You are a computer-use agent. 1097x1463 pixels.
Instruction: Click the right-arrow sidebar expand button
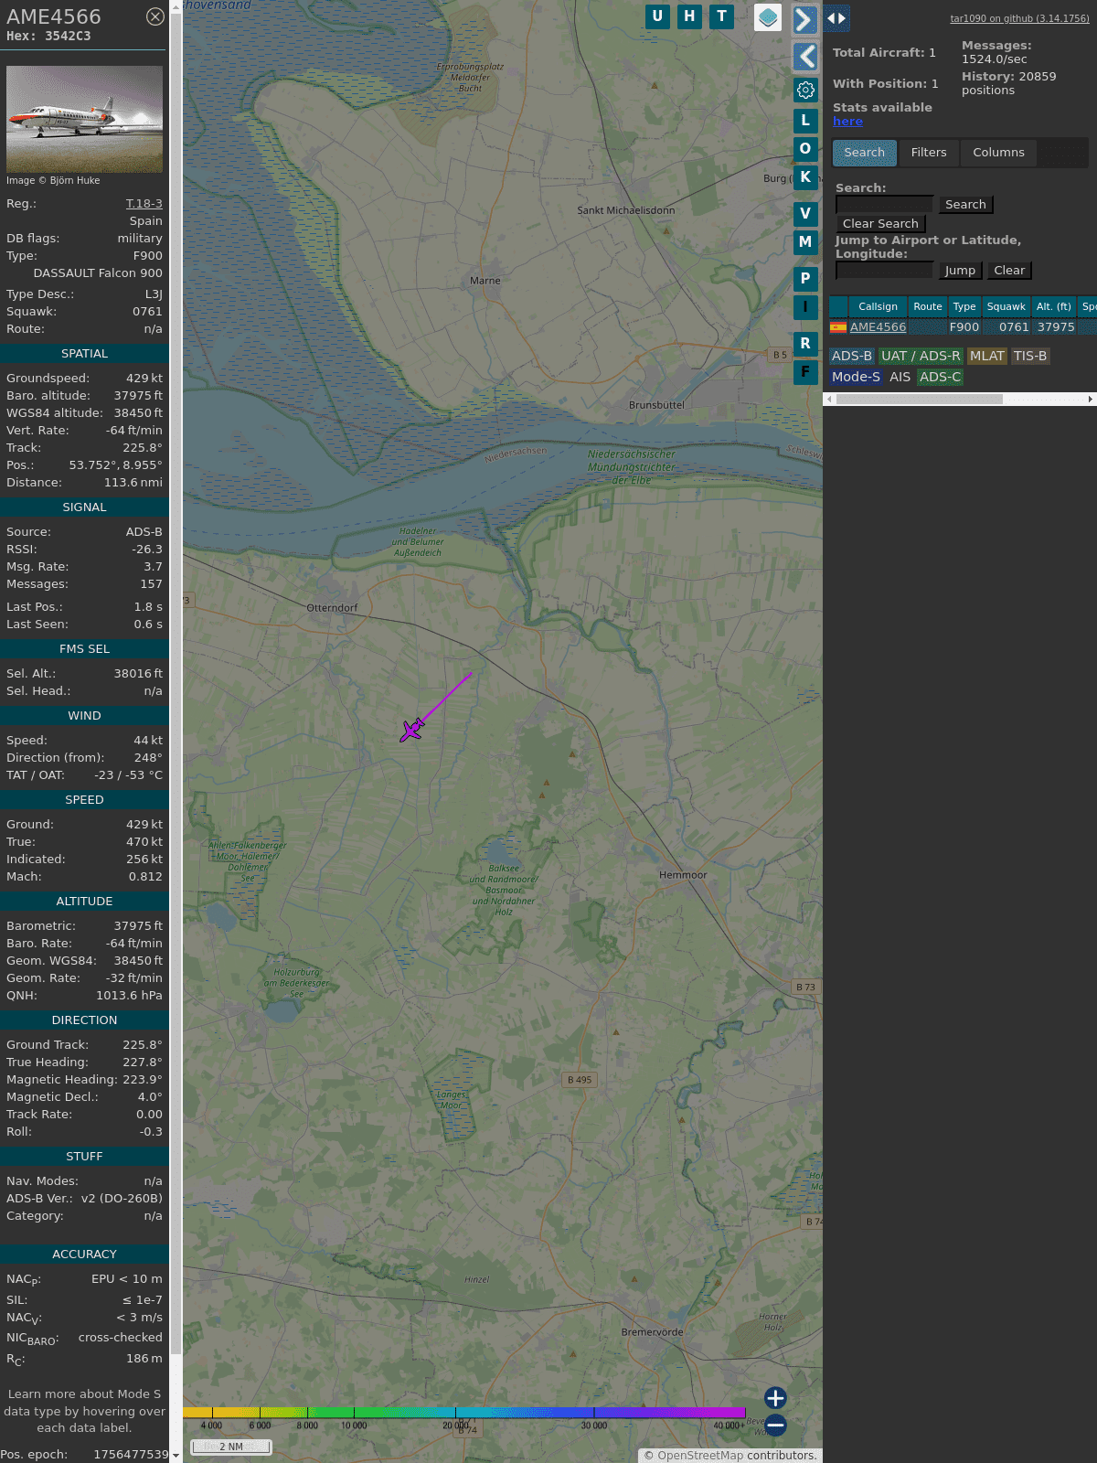click(x=805, y=20)
